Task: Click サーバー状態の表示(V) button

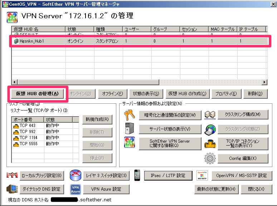Action: [x=170, y=129]
